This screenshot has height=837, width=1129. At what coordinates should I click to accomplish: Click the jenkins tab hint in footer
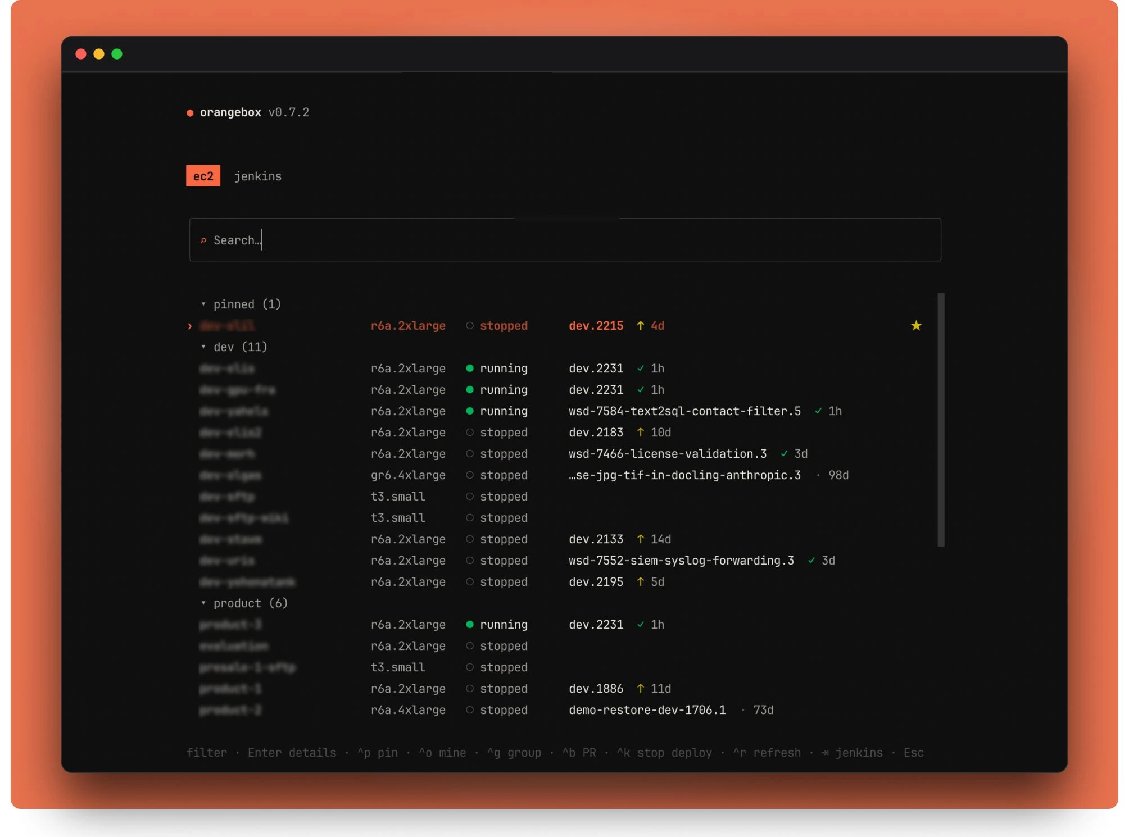click(x=852, y=752)
